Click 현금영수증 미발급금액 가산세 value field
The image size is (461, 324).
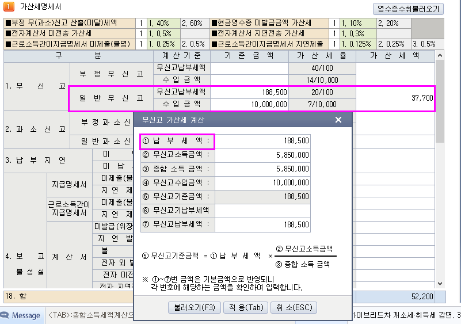[x=334, y=23]
